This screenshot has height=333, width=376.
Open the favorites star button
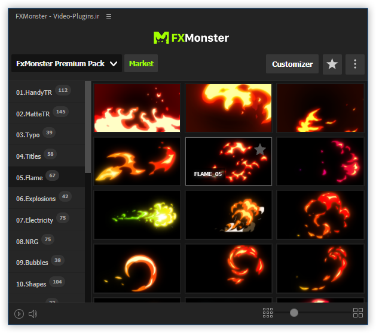pos(332,64)
